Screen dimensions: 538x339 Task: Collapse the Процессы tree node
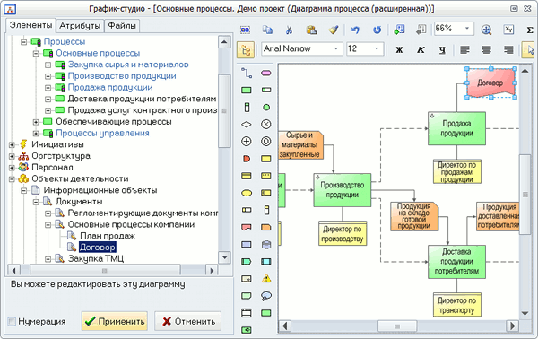pos(23,42)
